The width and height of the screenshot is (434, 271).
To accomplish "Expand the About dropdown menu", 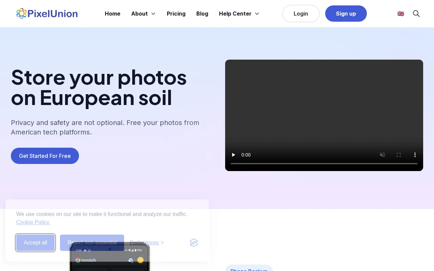I will [143, 14].
